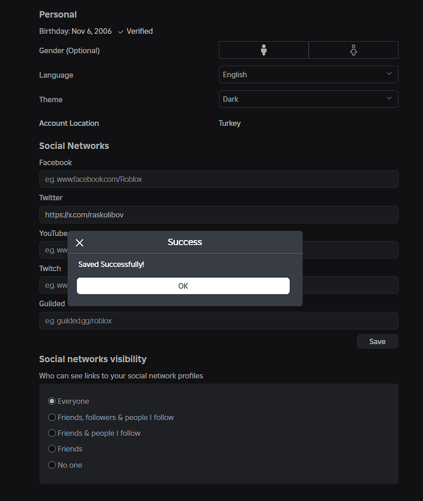Choose Friends & people I follow
Screen dimensions: 423x501
click(x=52, y=433)
